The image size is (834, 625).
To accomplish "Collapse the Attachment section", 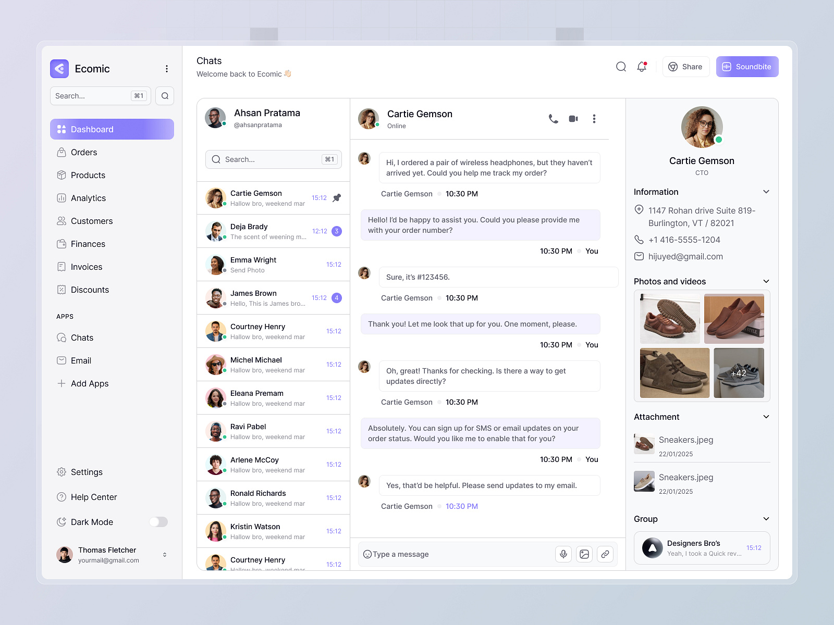I will [766, 417].
